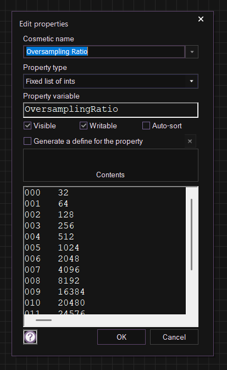
Task: Enable Generate a define for the property
Action: (27, 141)
